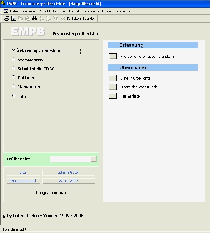Click Beenden in the toolbar
The height and width of the screenshot is (233, 210).
point(89,19)
